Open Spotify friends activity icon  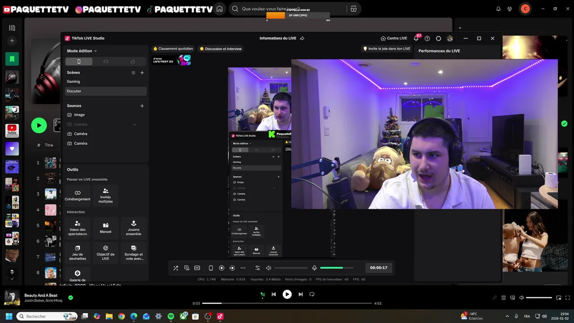point(509,9)
